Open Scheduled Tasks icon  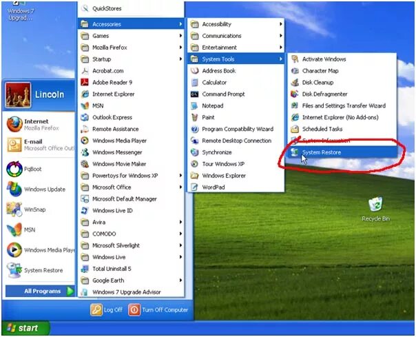click(x=295, y=129)
